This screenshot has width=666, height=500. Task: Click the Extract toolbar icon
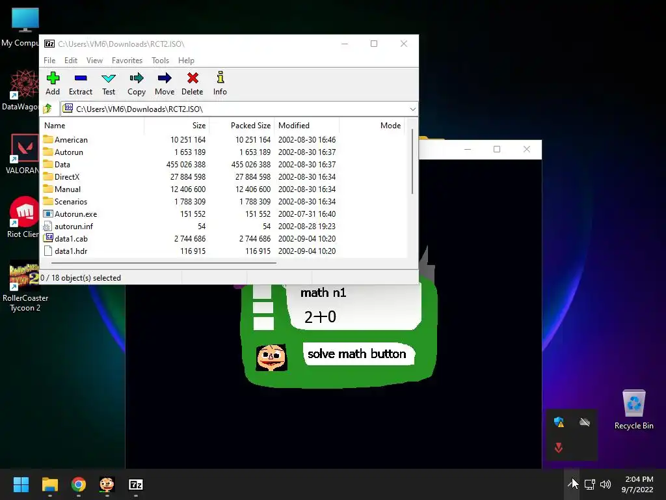click(x=80, y=83)
